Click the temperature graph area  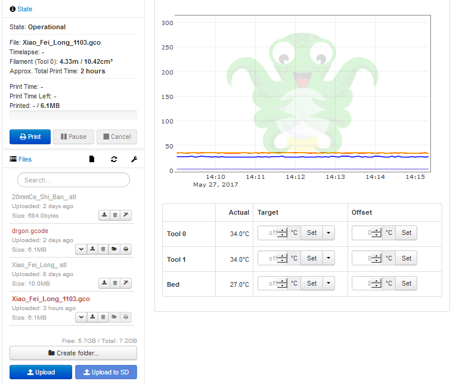coord(303,94)
